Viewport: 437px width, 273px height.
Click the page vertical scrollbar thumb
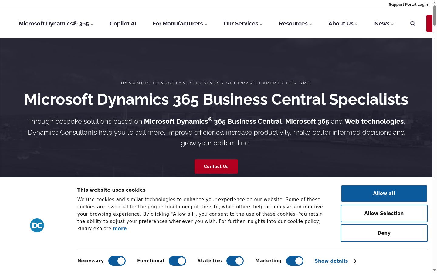(x=435, y=15)
